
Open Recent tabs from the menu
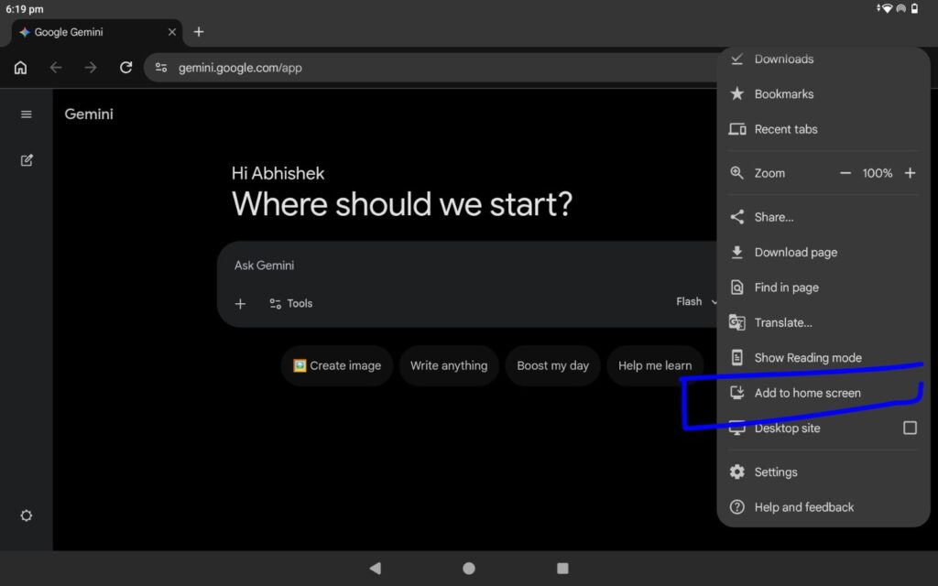pos(823,129)
